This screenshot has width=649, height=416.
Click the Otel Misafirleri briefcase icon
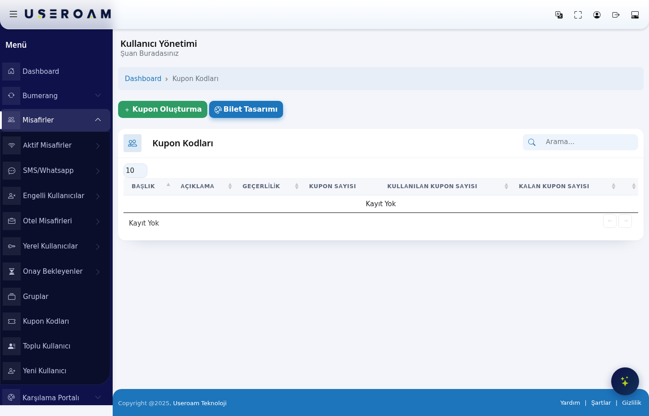(x=12, y=221)
